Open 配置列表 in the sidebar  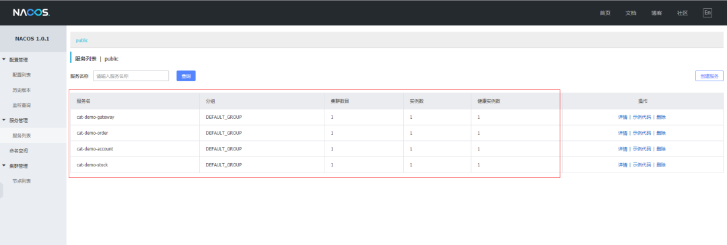[22, 75]
